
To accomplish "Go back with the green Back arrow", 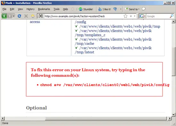I will 4,16.
